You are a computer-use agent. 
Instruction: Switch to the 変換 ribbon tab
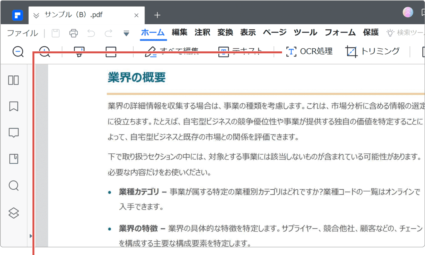point(225,32)
